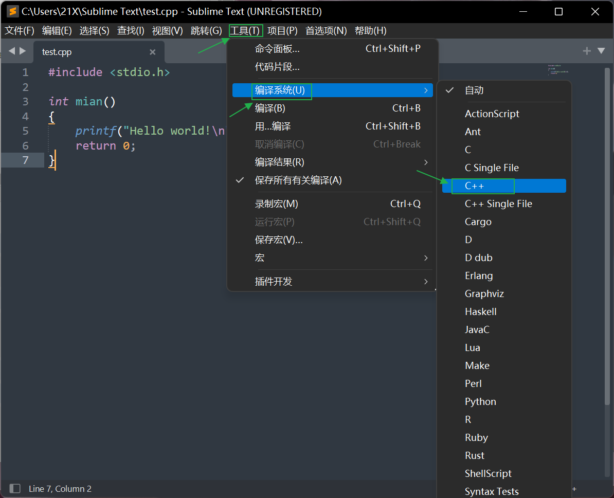Image resolution: width=614 pixels, height=498 pixels.
Task: Select Python build system
Action: (x=504, y=402)
